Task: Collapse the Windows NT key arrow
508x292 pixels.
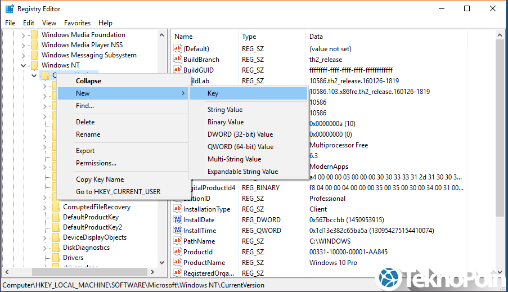Action: [x=23, y=65]
